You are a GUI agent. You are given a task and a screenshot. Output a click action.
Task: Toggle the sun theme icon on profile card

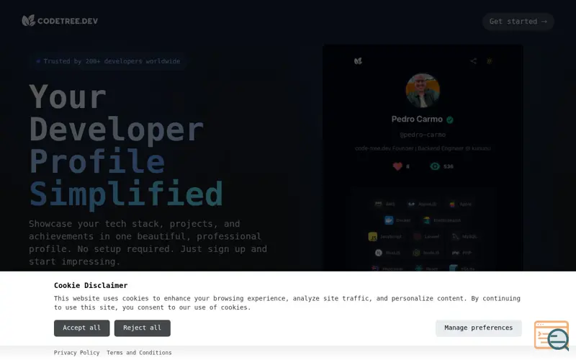coord(490,61)
